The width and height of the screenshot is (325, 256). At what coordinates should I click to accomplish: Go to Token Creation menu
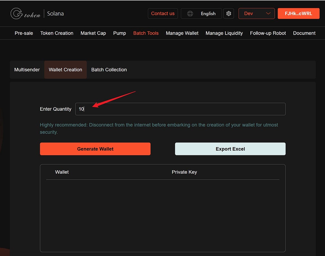point(57,33)
